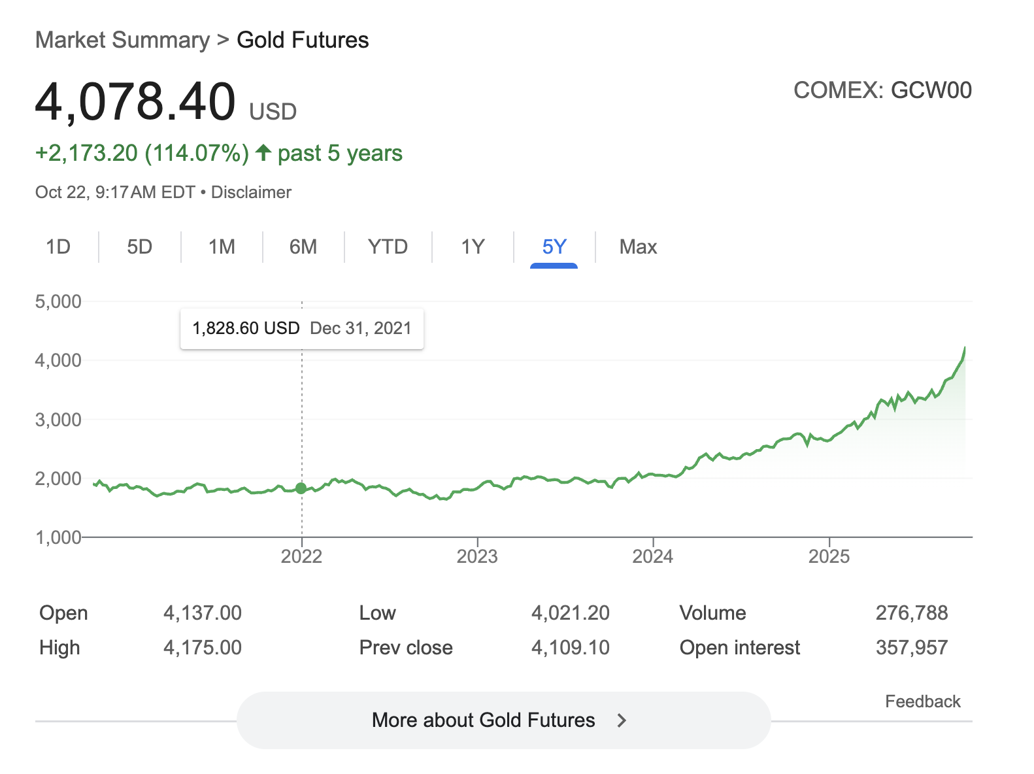
Task: Show the 1M chart range
Action: (222, 247)
